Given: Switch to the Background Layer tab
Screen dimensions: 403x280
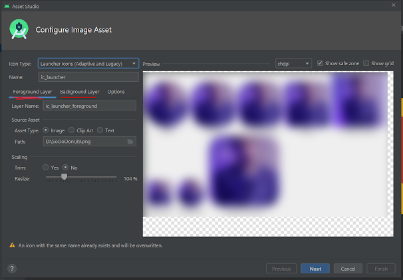Looking at the screenshot, I should tap(79, 92).
